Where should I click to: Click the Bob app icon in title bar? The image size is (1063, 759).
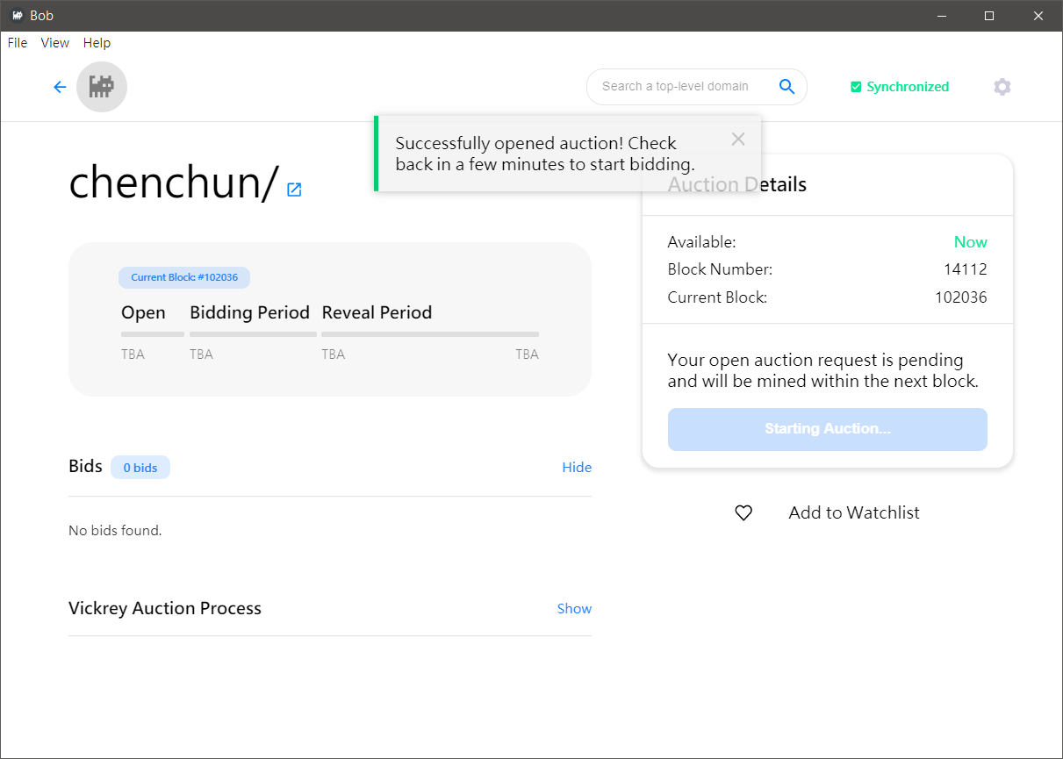(17, 16)
